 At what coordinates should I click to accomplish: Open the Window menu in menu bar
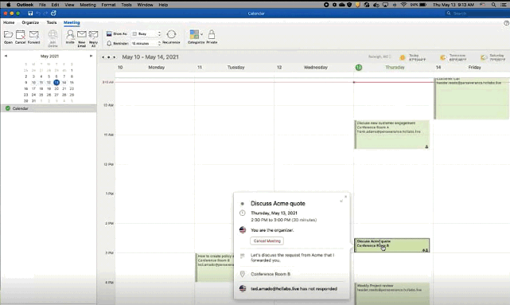coord(145,5)
